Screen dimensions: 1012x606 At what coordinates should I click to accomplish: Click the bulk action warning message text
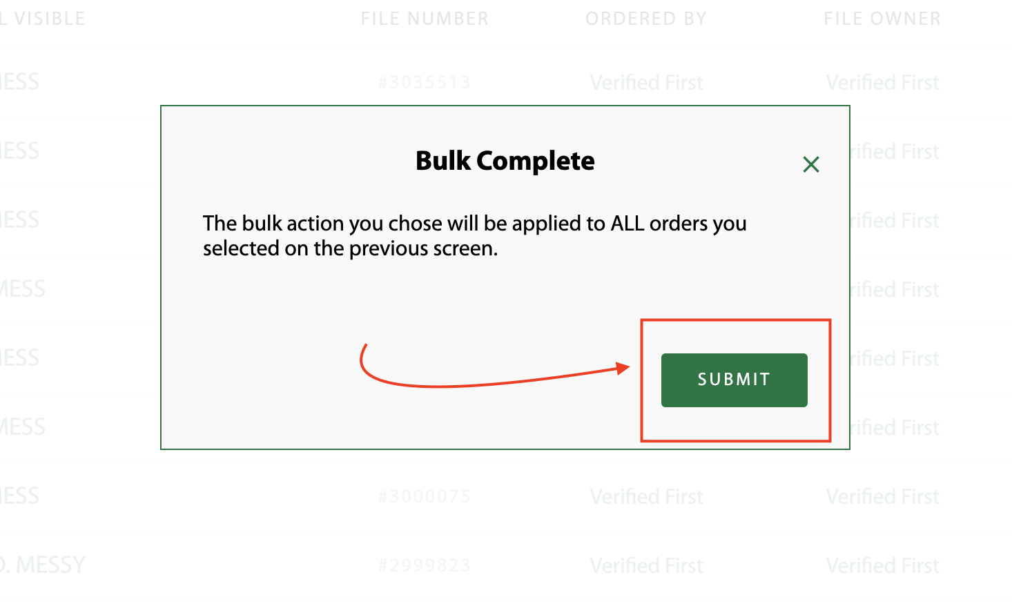tap(475, 236)
